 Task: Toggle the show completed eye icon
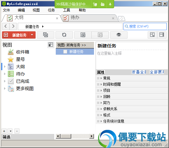click(x=119, y=35)
